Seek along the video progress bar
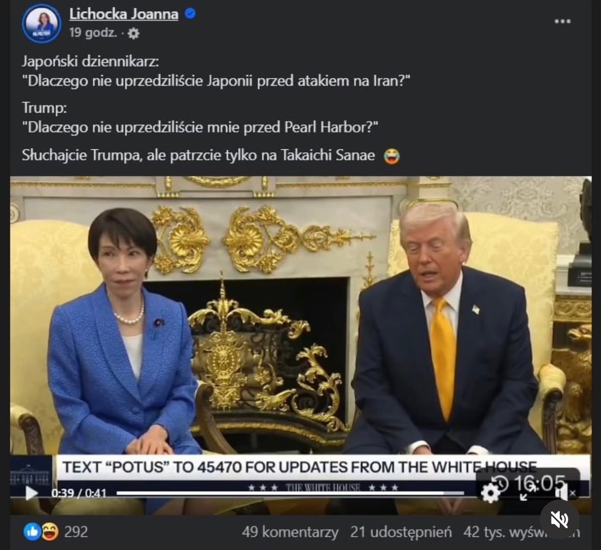 (290, 493)
